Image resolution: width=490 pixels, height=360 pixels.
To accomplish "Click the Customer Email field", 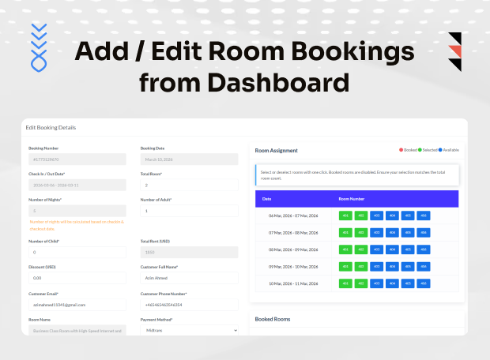I will coord(77,304).
